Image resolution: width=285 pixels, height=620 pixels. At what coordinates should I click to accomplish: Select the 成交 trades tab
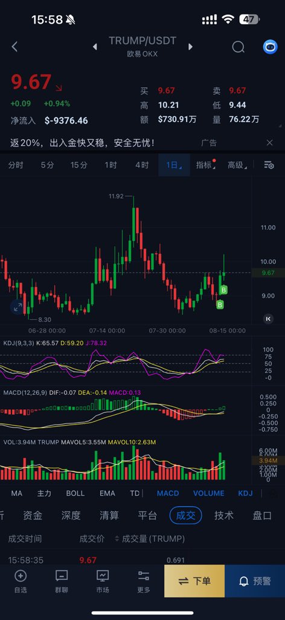[x=185, y=515]
